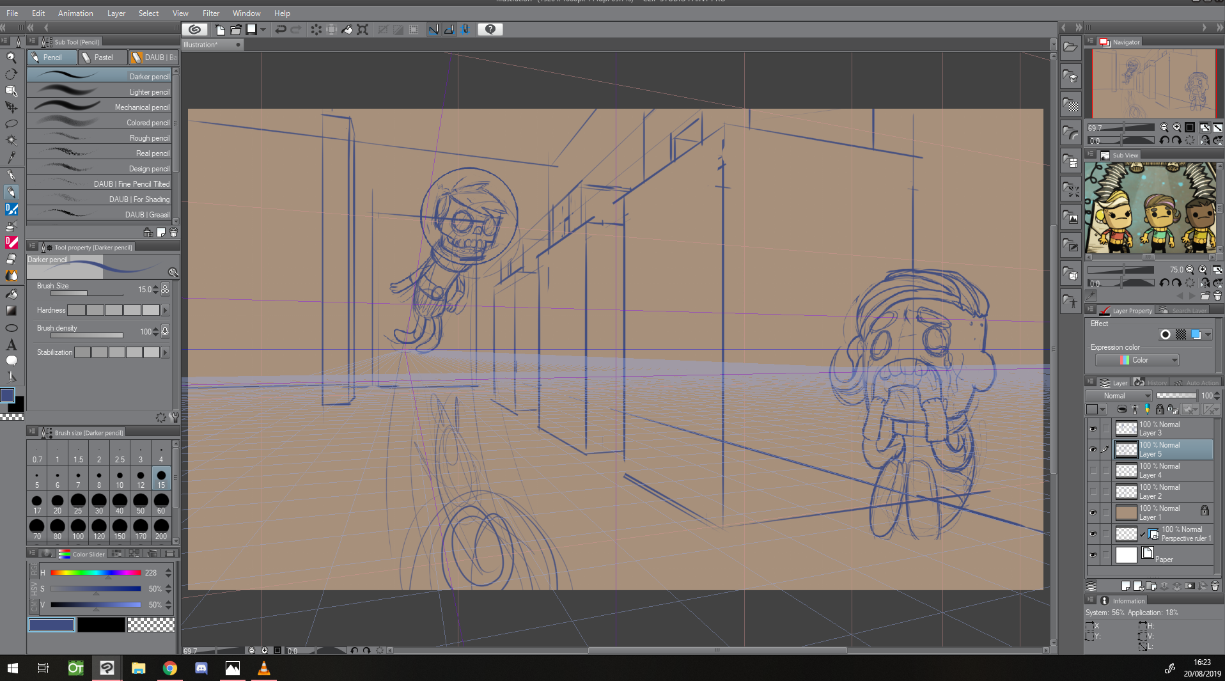Show Layer 4 by clicking its visibility box

click(x=1093, y=471)
